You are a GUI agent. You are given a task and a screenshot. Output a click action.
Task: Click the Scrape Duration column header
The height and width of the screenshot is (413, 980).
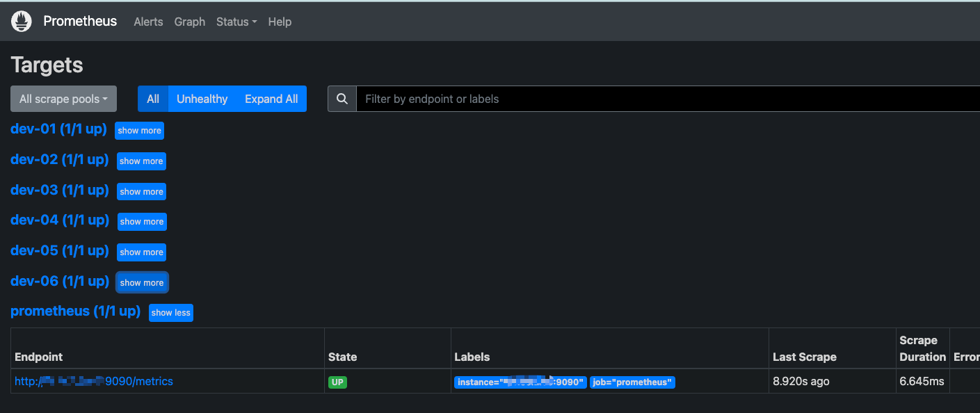(x=923, y=348)
